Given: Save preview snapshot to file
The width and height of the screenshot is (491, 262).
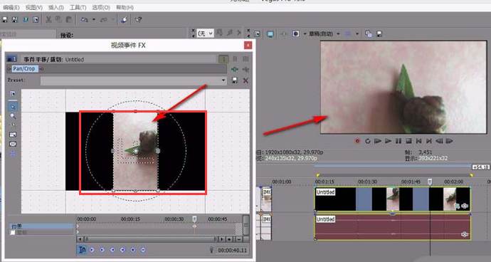Looking at the screenshot, I should pos(379,33).
